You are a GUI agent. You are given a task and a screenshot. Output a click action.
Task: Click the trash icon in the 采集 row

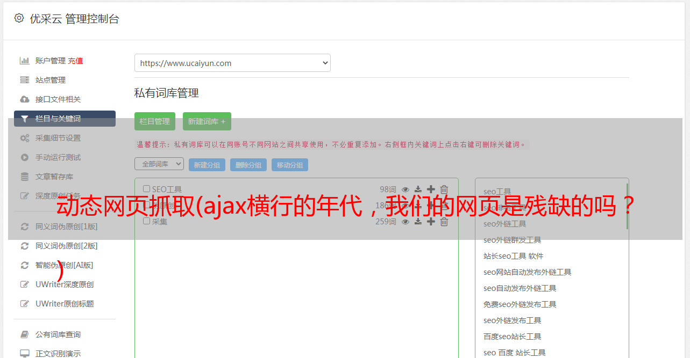(444, 222)
